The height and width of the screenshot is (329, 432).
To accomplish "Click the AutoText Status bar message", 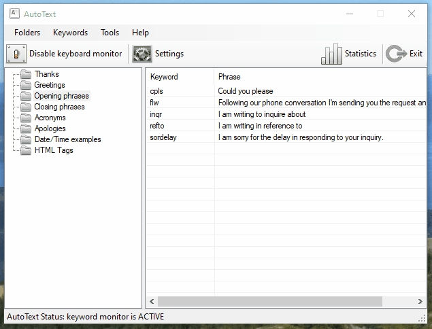I will (x=86, y=317).
